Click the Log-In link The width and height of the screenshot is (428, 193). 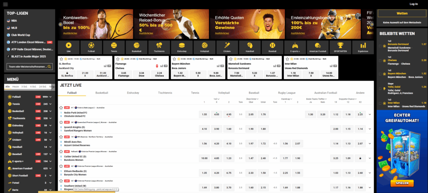[413, 4]
